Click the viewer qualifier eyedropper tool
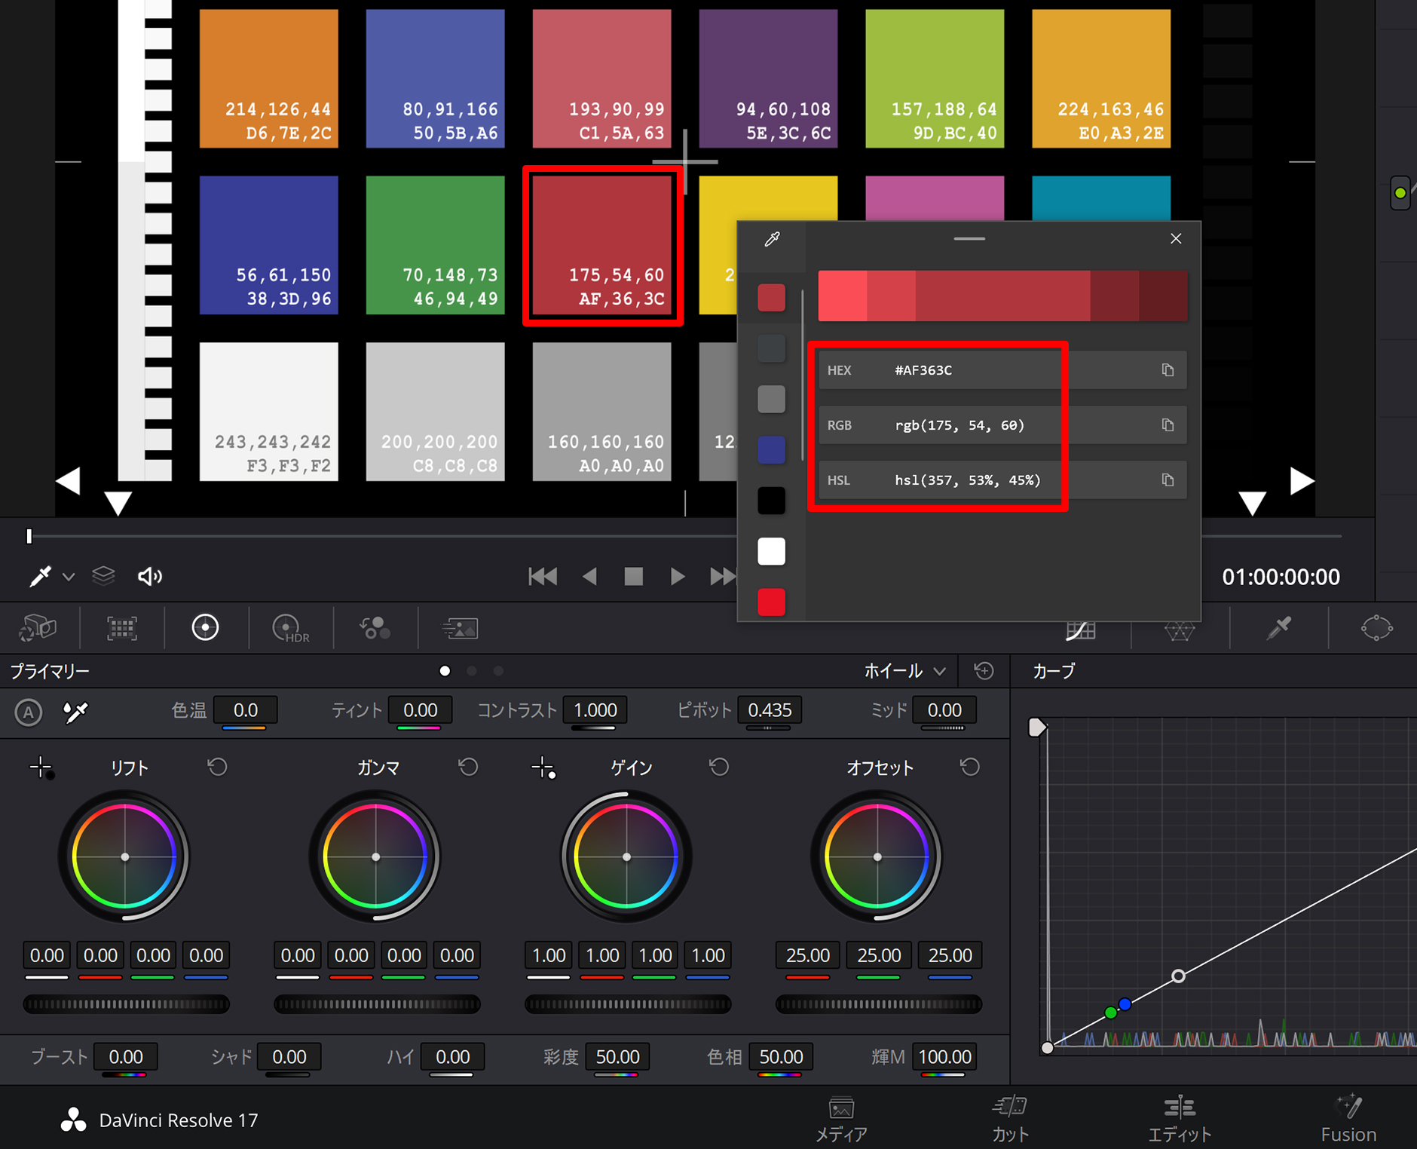Screen dimensions: 1417x1149 click(x=40, y=577)
